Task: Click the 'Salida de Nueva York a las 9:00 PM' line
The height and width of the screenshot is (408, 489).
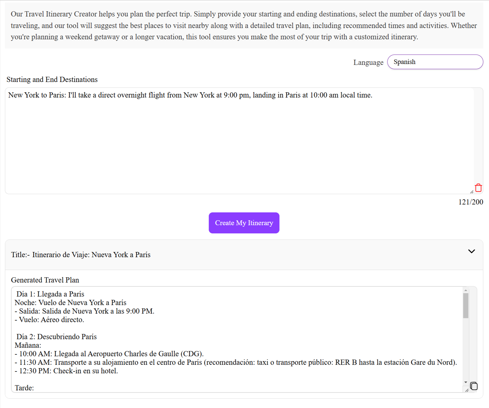Action: click(x=84, y=311)
